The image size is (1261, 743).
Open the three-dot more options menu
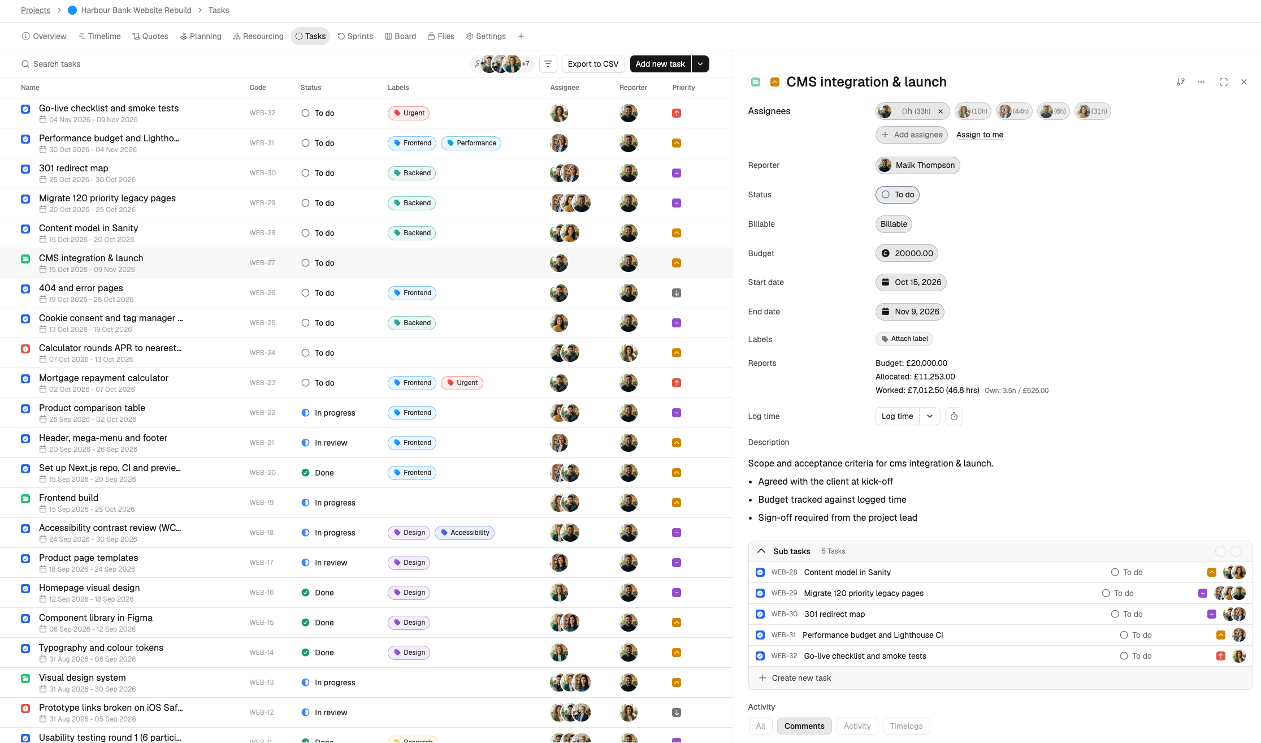[x=1201, y=82]
